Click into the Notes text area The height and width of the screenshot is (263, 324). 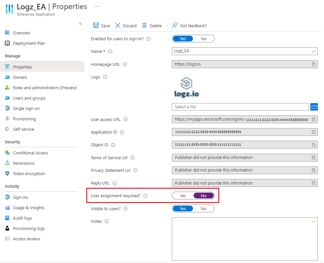(245, 239)
